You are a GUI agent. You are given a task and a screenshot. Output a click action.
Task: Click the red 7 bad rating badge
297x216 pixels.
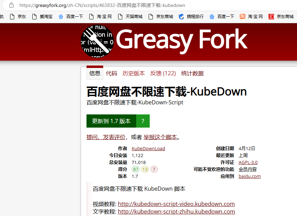tap(154, 169)
